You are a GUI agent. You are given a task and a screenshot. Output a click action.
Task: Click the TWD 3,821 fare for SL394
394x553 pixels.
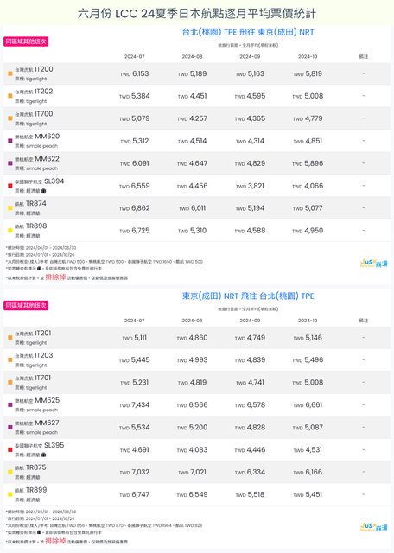[x=250, y=186]
